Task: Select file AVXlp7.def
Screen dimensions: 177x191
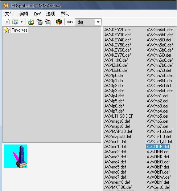Action: click(114, 111)
